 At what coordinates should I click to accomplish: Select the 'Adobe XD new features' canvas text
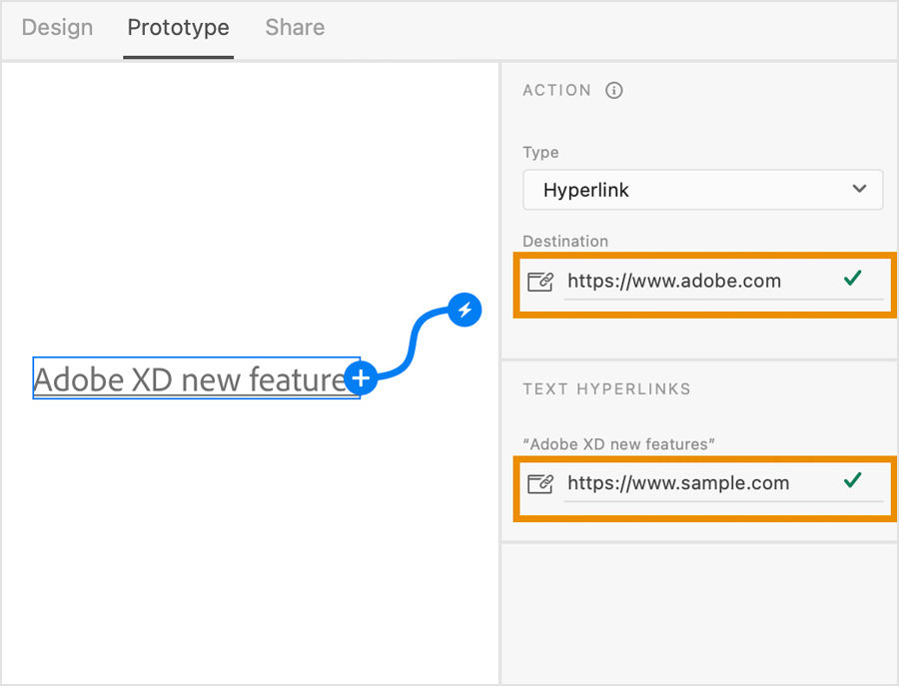[190, 379]
